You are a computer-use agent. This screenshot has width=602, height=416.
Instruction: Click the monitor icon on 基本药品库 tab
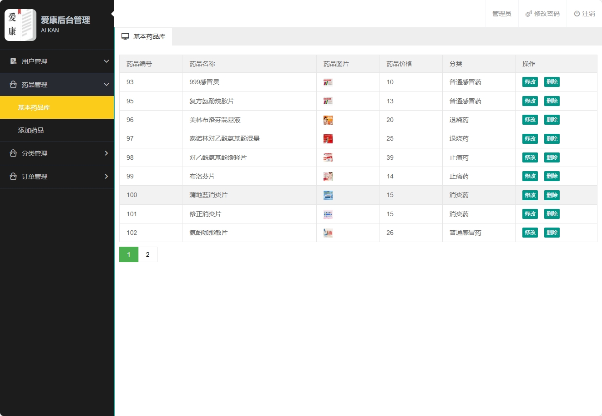click(x=125, y=36)
